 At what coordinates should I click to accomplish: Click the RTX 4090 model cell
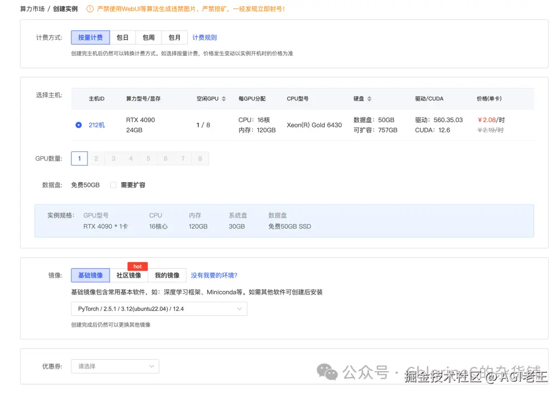click(140, 120)
